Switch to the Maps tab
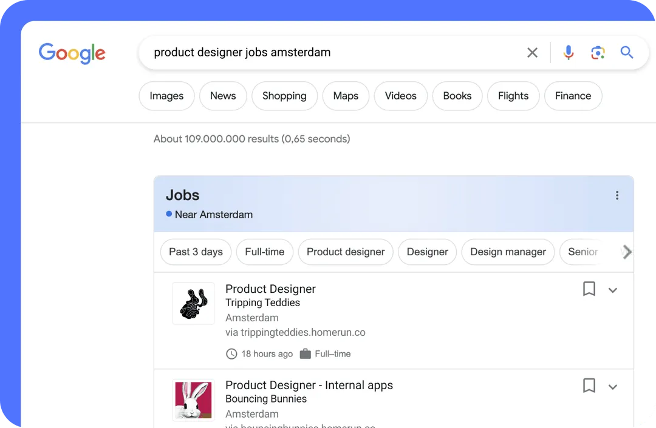This screenshot has width=656, height=428. point(346,96)
